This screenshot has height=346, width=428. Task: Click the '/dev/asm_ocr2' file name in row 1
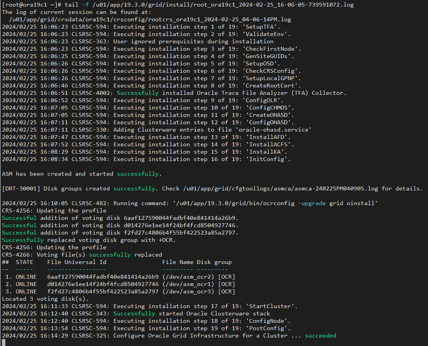188,277
